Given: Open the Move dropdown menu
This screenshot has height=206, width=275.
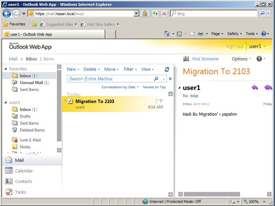Looking at the screenshot, I should click(x=111, y=69).
